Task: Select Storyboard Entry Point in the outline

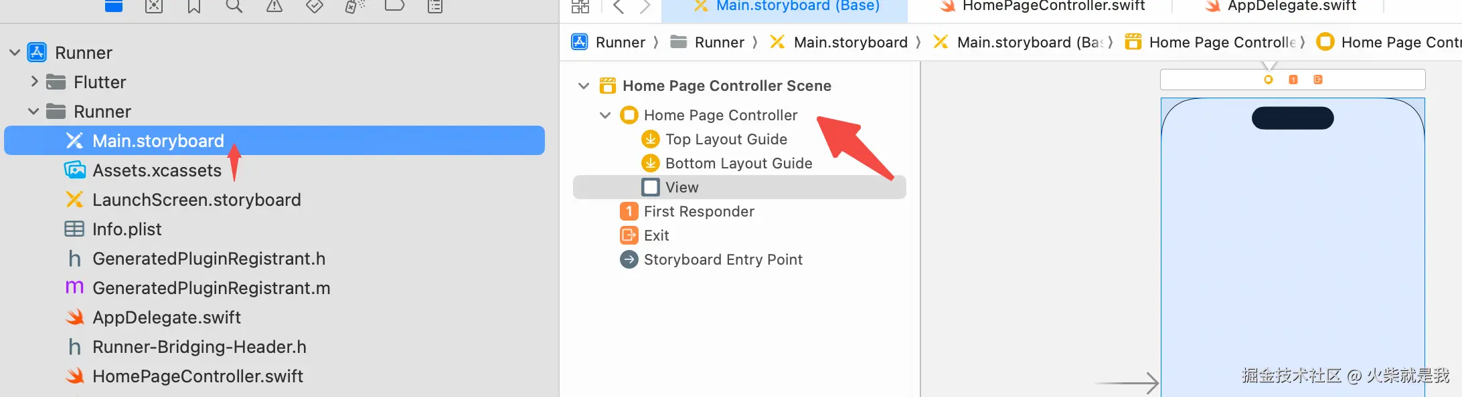Action: (723, 259)
